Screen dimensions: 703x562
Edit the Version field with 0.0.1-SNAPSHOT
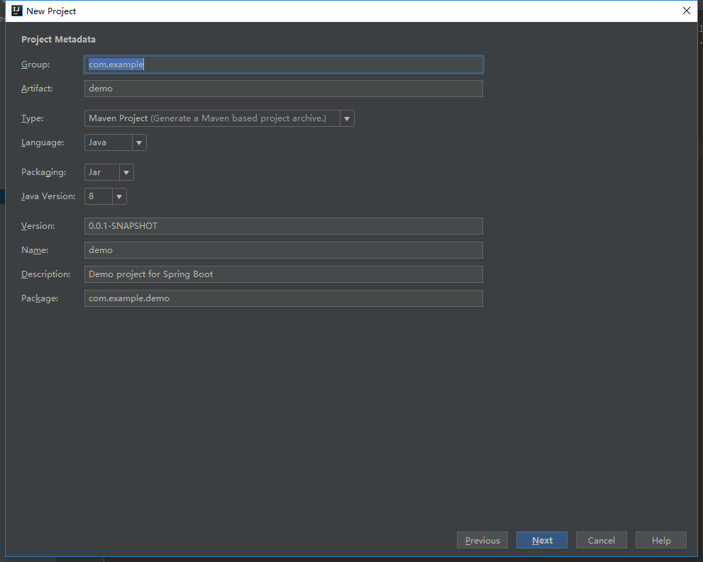point(283,226)
